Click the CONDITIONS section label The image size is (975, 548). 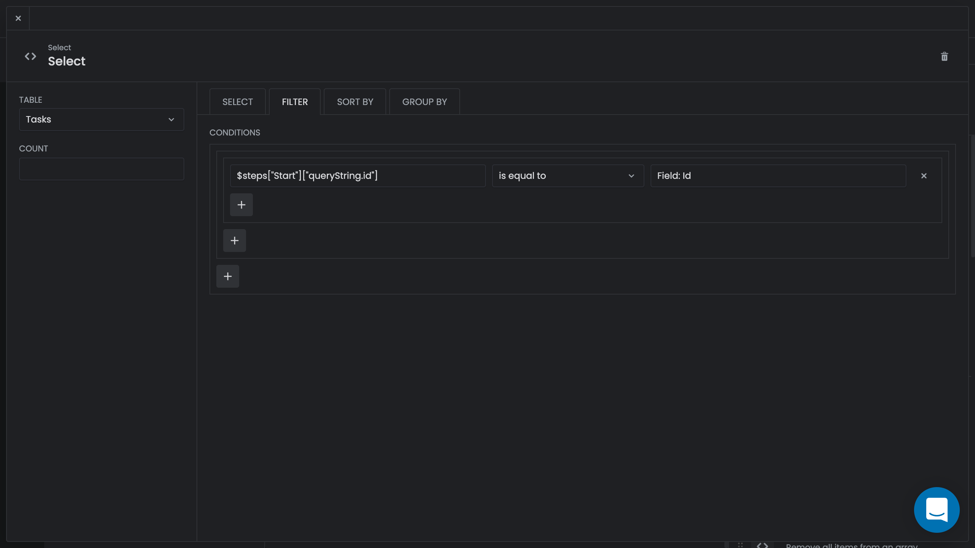pyautogui.click(x=235, y=132)
